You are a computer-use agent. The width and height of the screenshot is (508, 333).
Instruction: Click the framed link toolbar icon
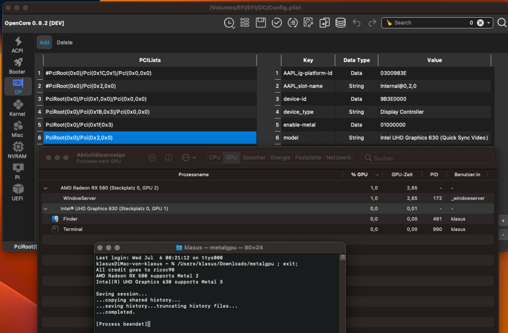(308, 23)
